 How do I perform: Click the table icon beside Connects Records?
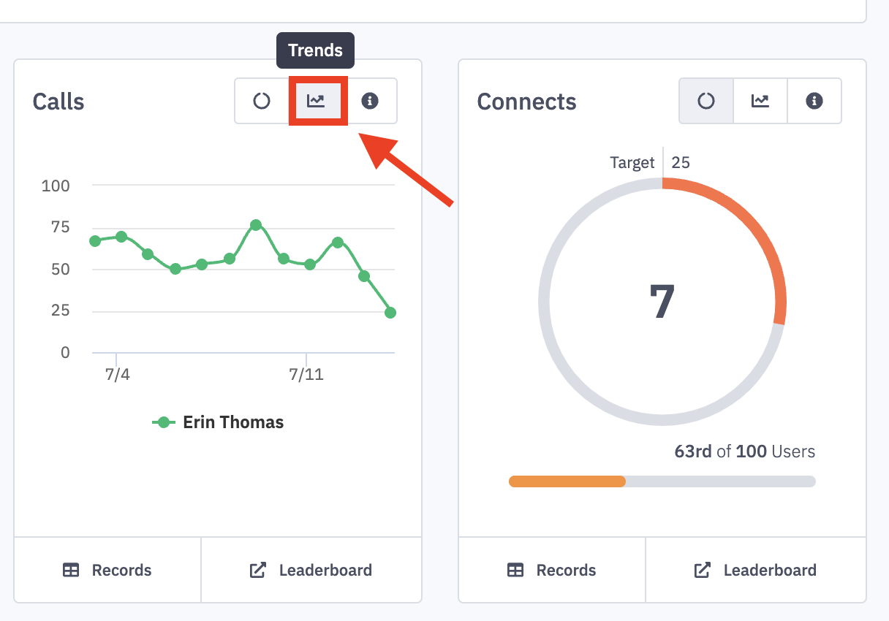[x=515, y=571]
